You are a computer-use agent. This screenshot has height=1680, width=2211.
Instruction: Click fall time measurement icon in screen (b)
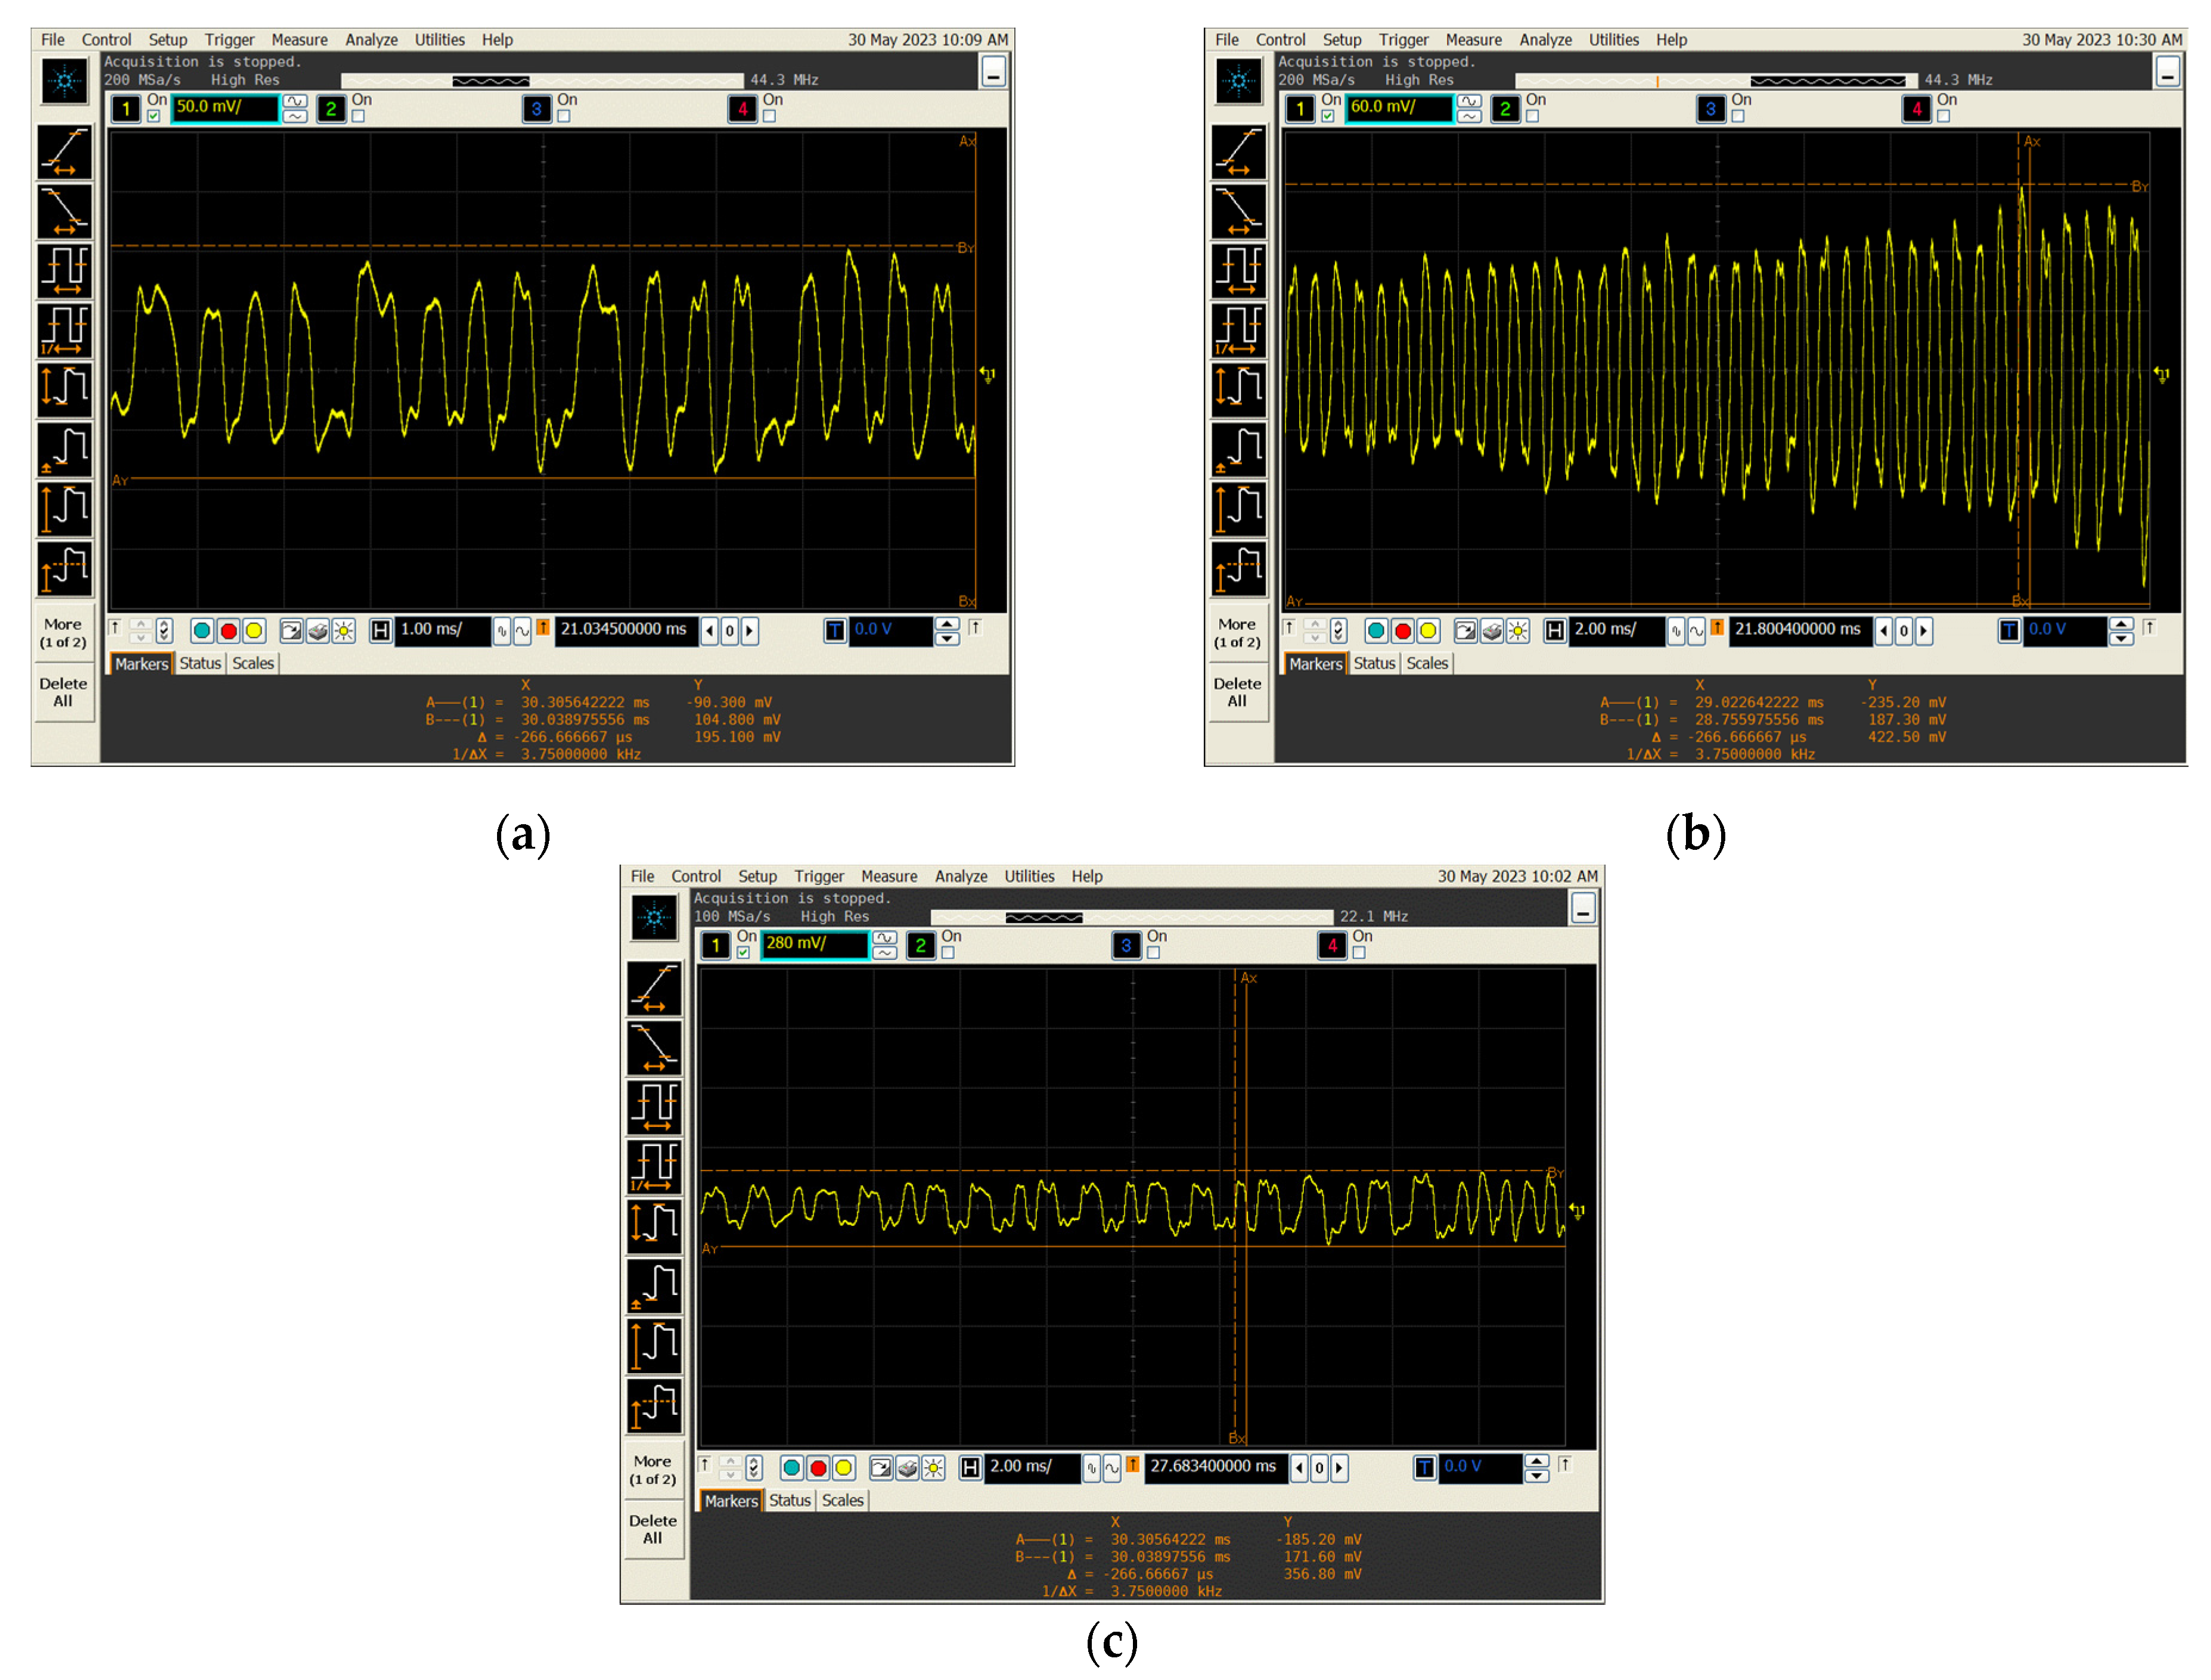tap(1239, 211)
